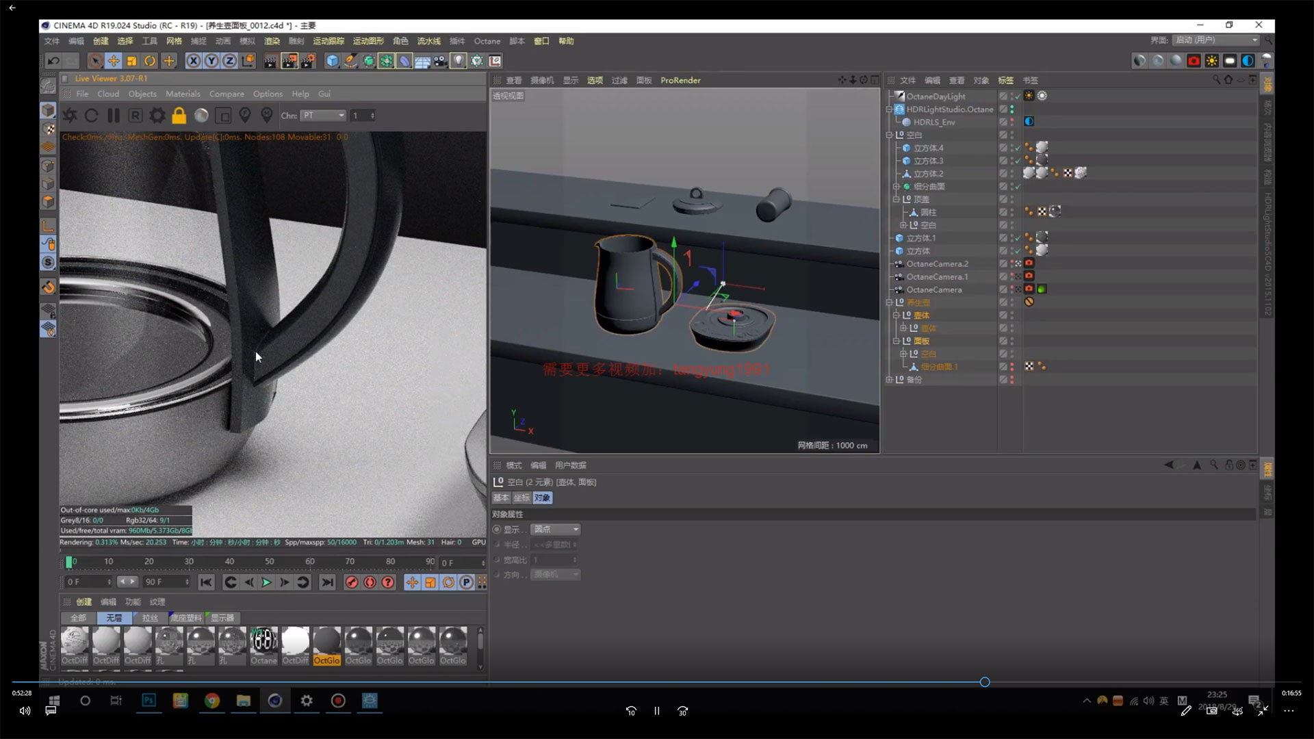Click Live Viewer render region R icon
This screenshot has height=739, width=1314.
[x=136, y=116]
